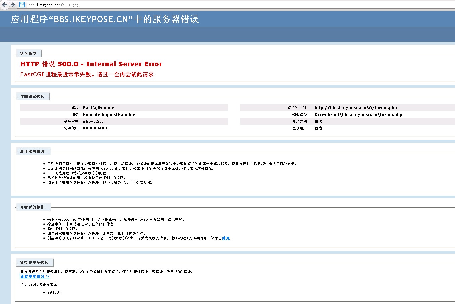The image size is (455, 304).
Task: Click the '如果请求被映射到托管处理程序' action line
Action: click(x=97, y=233)
